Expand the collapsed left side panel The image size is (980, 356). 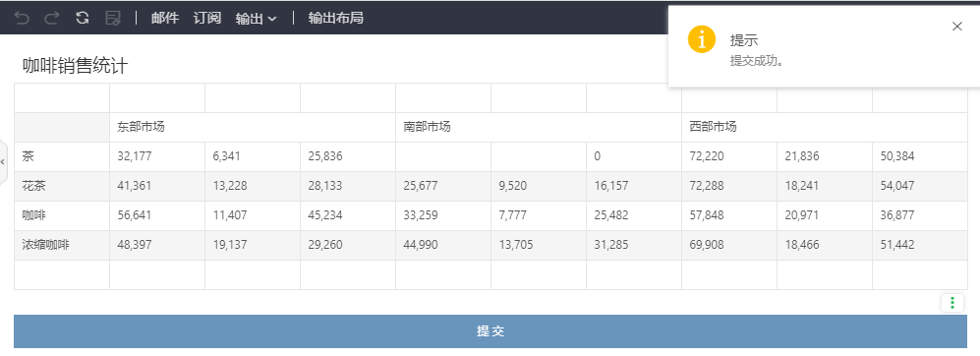[x=3, y=161]
